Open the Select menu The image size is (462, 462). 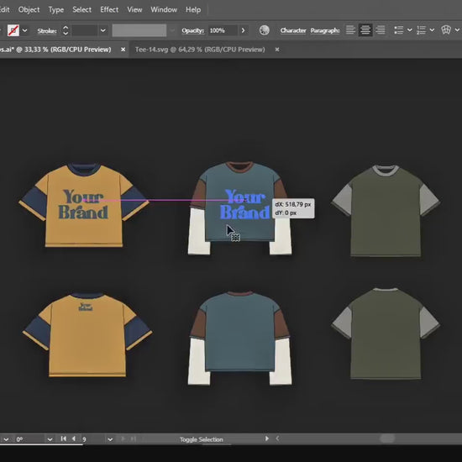pyautogui.click(x=82, y=10)
